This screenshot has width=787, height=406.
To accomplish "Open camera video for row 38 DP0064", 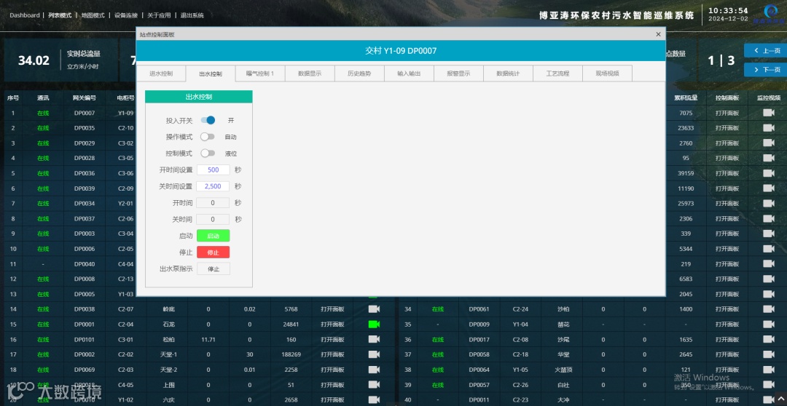I will (x=769, y=370).
